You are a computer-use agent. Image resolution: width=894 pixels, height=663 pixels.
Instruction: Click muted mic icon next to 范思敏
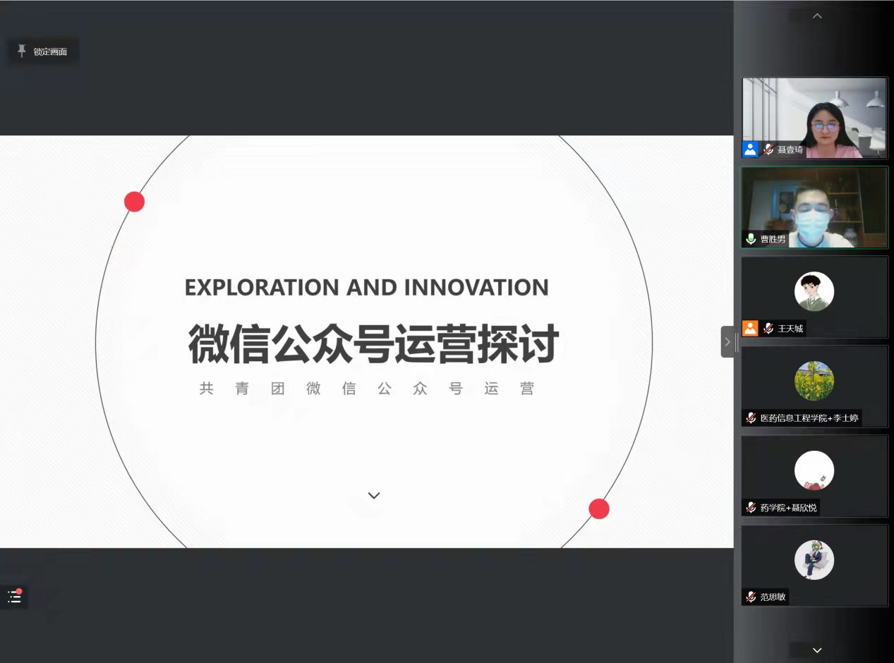click(x=751, y=597)
